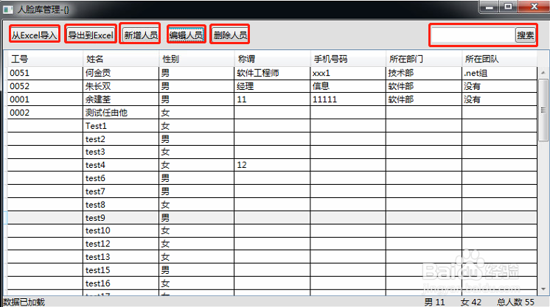Maximize the 人脸库管理 window

[x=508, y=7]
